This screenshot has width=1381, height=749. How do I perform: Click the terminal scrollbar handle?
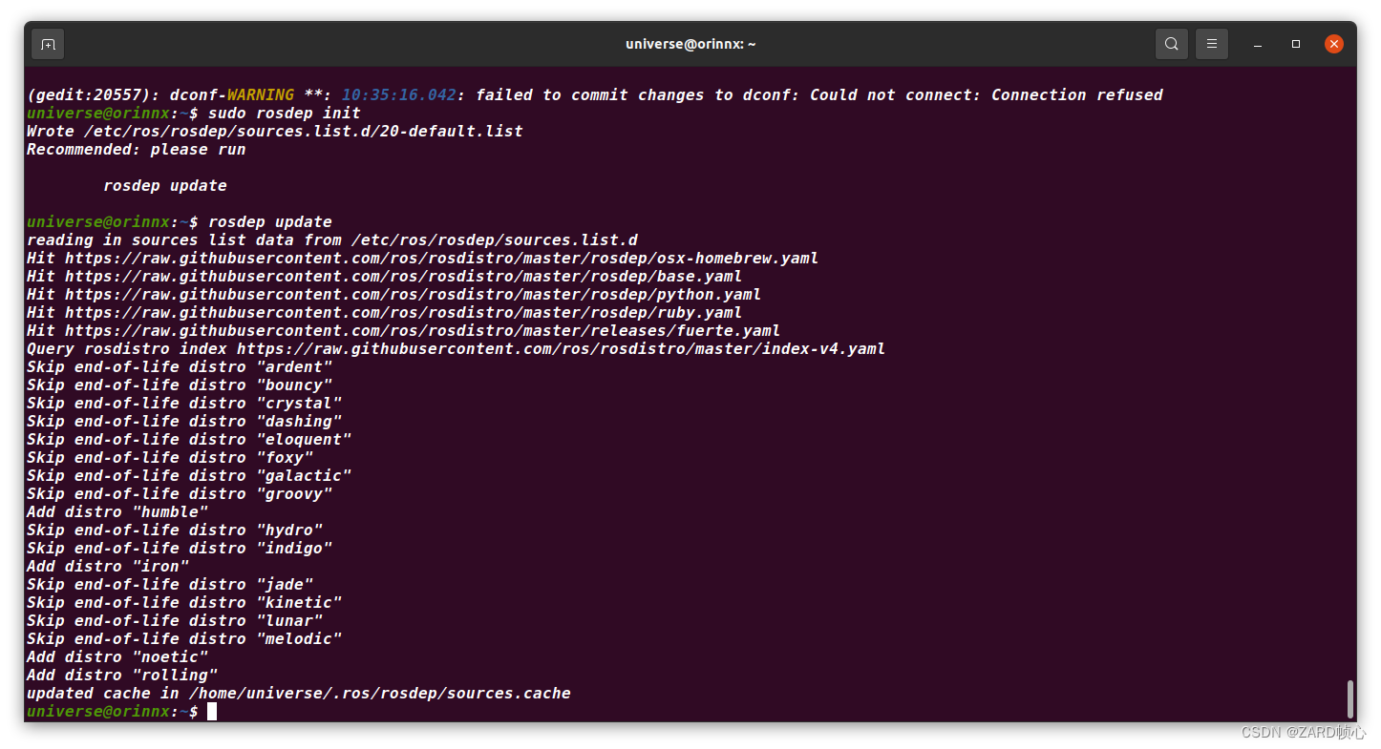(x=1349, y=698)
